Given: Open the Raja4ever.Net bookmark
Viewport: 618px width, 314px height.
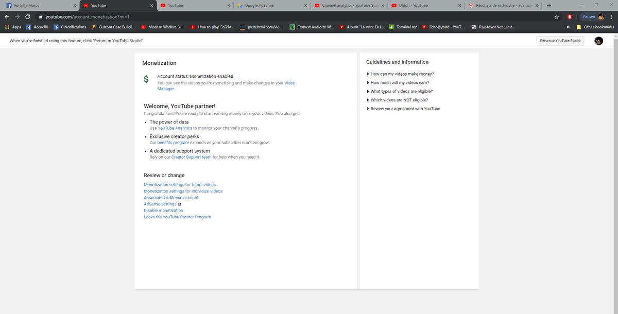Looking at the screenshot, I should pos(493,27).
